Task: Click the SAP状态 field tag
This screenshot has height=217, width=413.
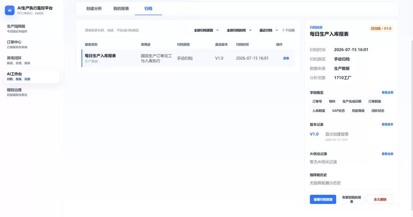Action: tap(338, 111)
